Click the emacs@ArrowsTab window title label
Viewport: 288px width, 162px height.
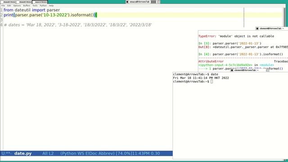[139, 2]
